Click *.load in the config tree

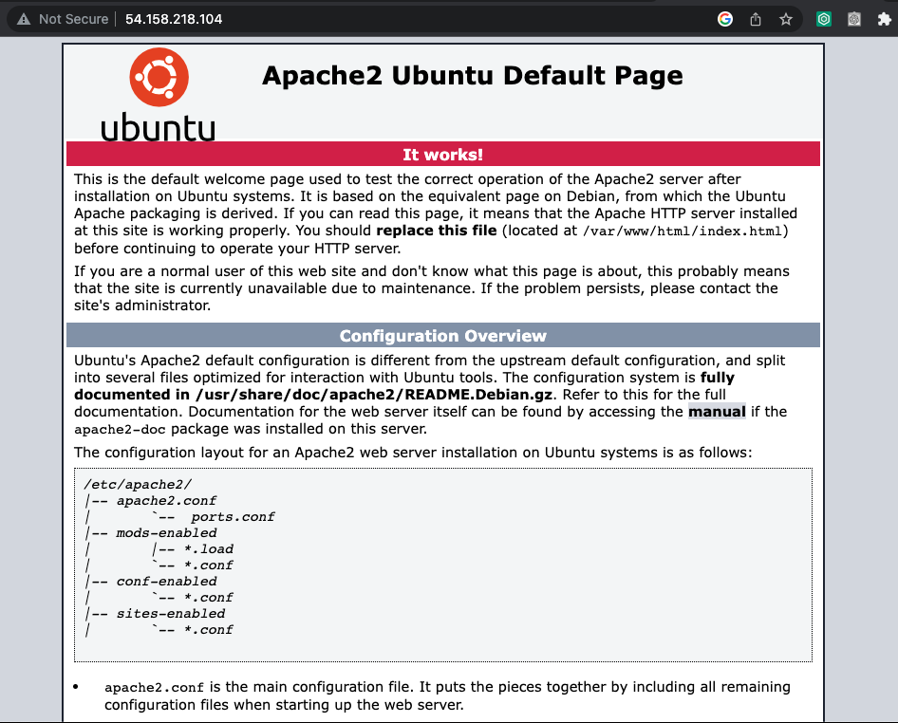[x=209, y=548]
